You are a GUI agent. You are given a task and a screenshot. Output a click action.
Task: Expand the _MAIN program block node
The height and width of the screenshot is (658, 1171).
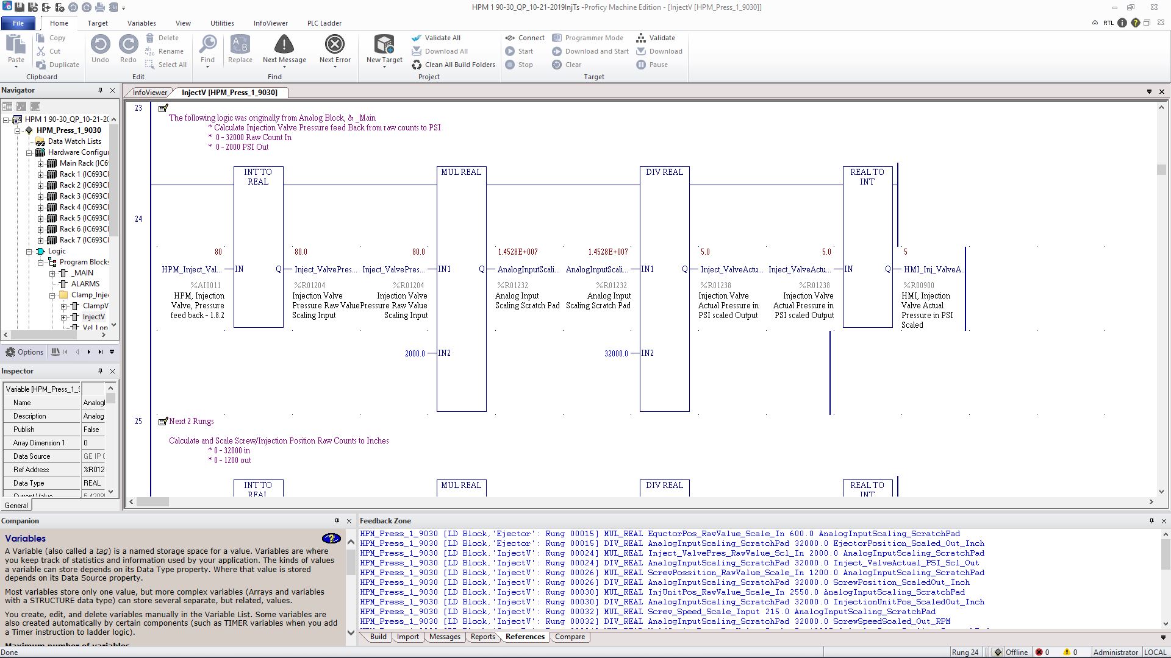click(52, 273)
